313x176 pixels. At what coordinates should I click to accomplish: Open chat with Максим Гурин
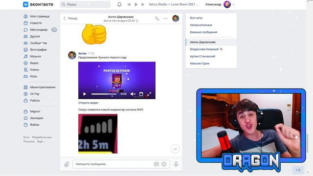[211, 64]
